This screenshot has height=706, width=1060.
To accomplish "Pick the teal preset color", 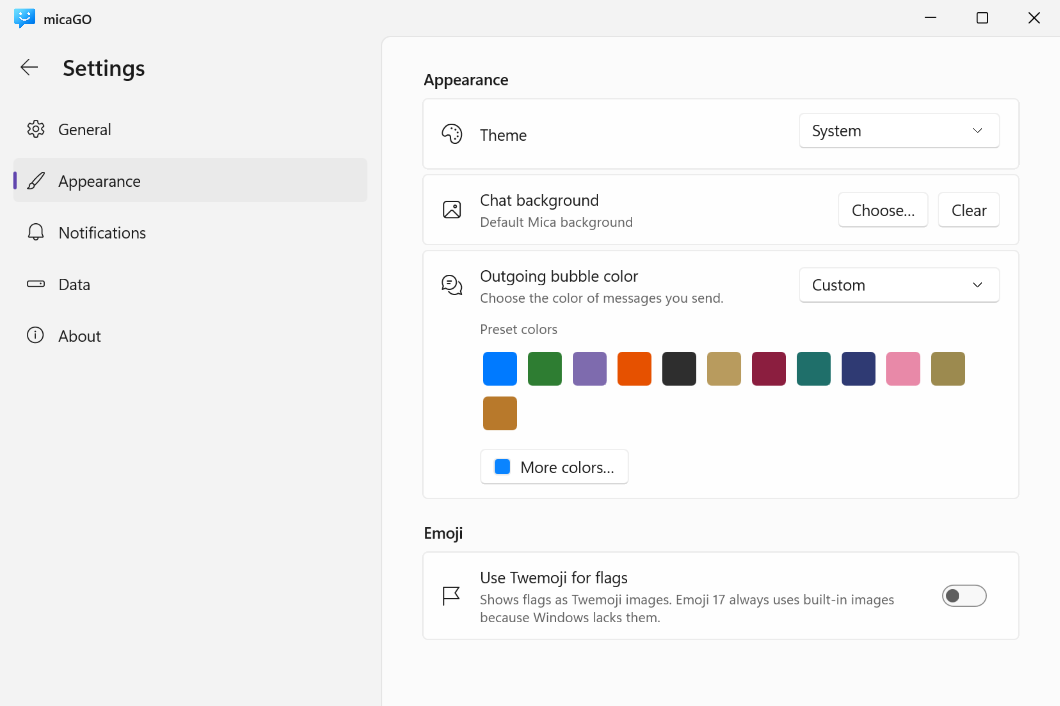I will (x=813, y=369).
